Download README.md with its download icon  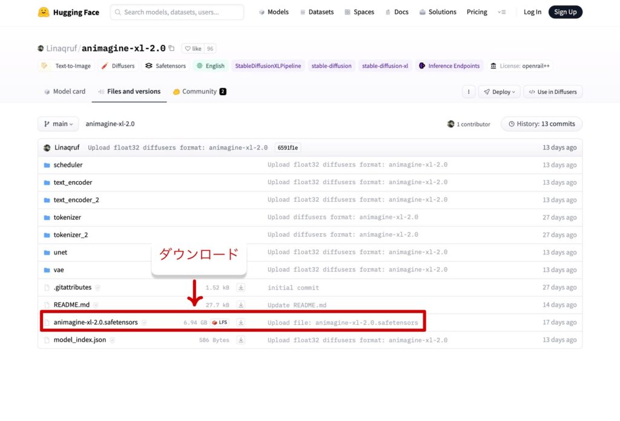tap(240, 305)
